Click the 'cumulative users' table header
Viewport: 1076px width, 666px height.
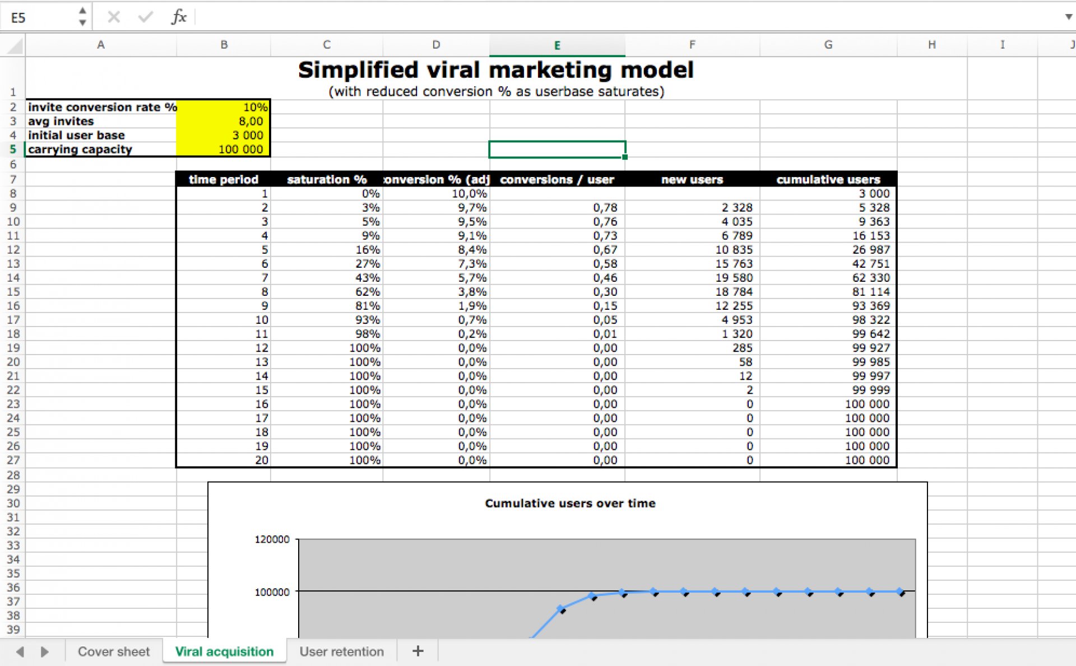pos(828,179)
